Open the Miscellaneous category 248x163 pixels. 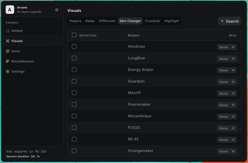tap(23, 61)
